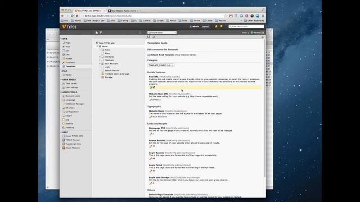The width and height of the screenshot is (360, 202).
Task: Toggle the Real URL checkbox
Action: (x=154, y=88)
